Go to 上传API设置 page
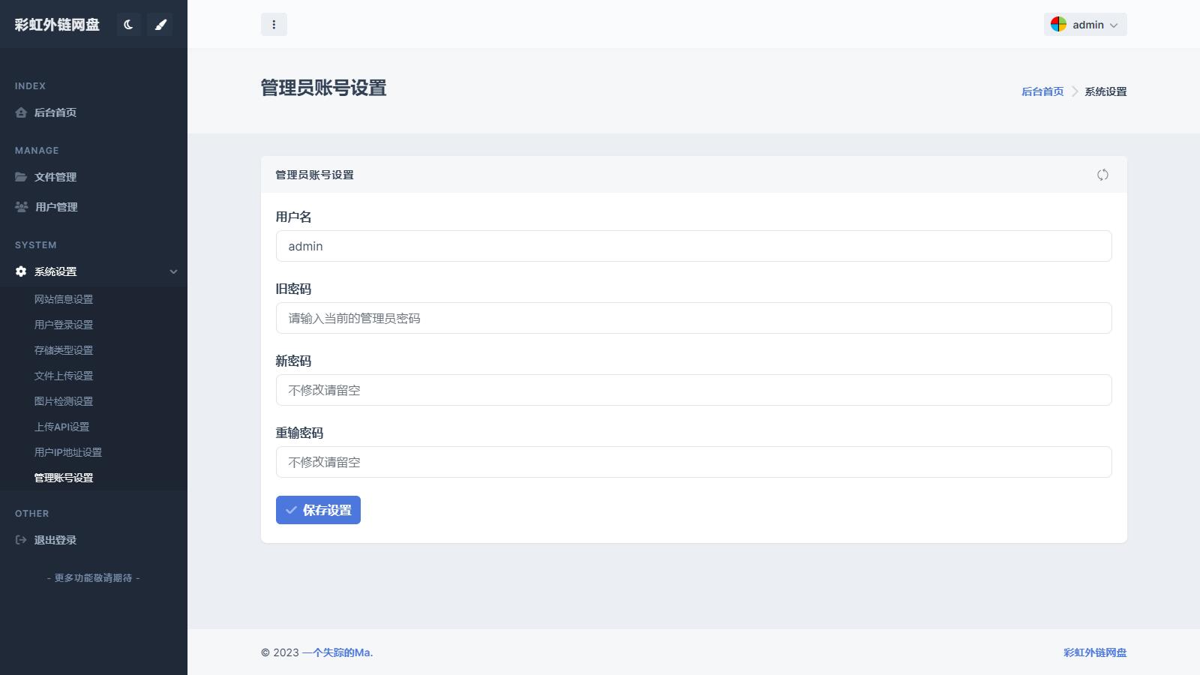The height and width of the screenshot is (675, 1200). 61,427
